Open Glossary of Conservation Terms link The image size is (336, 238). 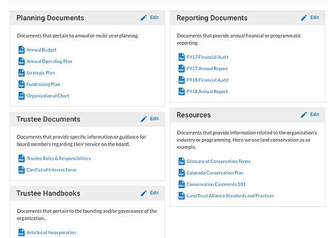[x=219, y=161]
